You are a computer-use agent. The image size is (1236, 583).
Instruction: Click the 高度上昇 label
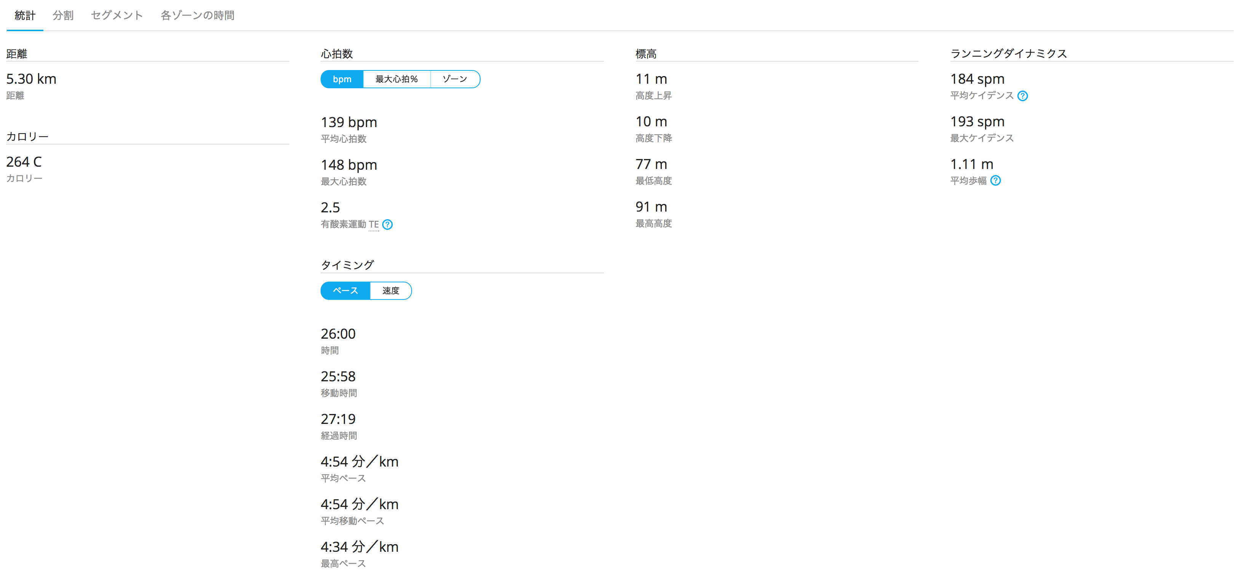click(x=653, y=96)
